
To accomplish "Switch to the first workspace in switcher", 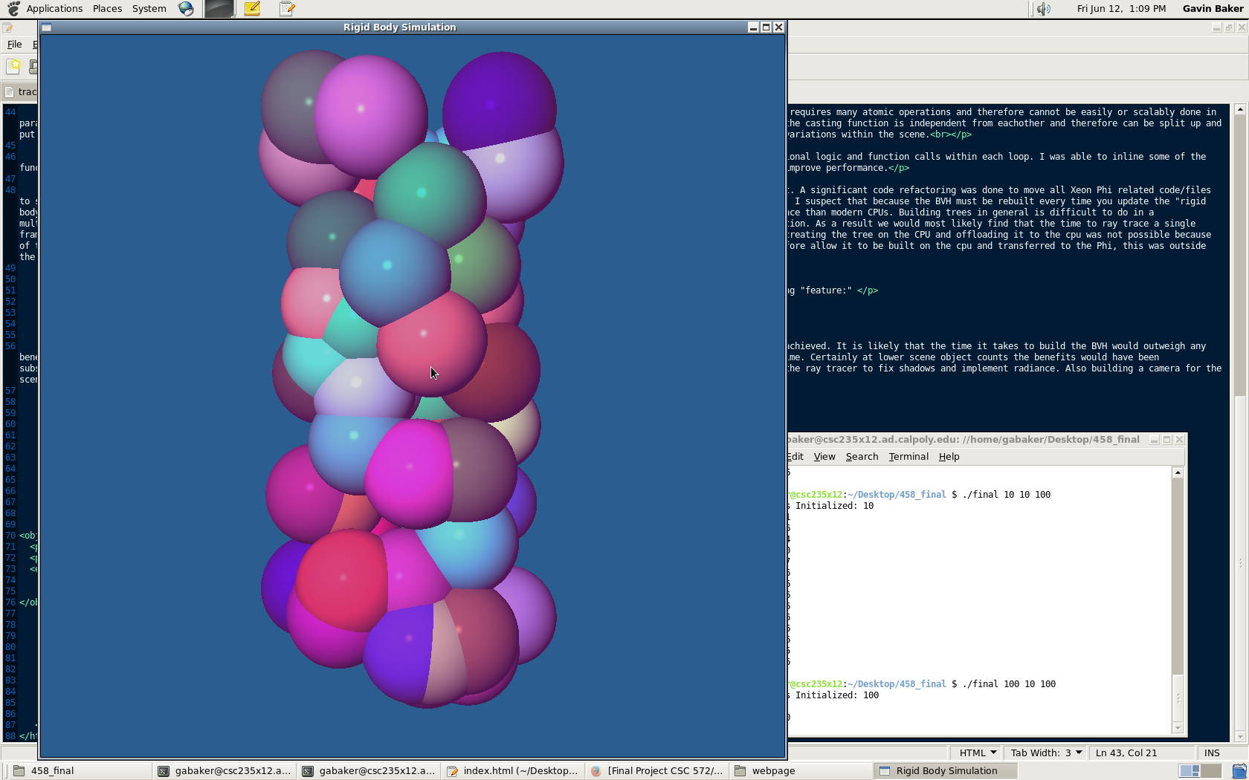I will [x=1190, y=771].
